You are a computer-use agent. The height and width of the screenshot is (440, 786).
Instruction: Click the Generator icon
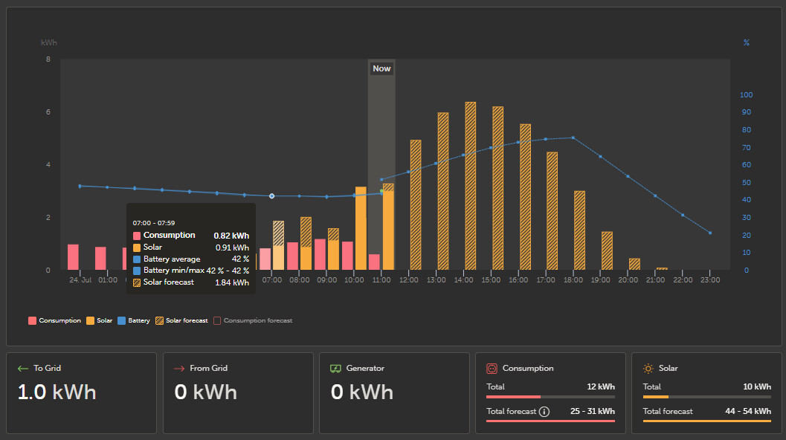click(x=335, y=369)
